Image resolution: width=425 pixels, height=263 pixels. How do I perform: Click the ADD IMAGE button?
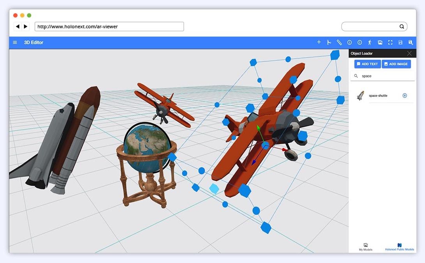(396, 64)
